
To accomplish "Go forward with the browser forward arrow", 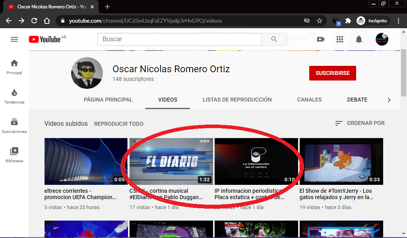I will (21, 21).
